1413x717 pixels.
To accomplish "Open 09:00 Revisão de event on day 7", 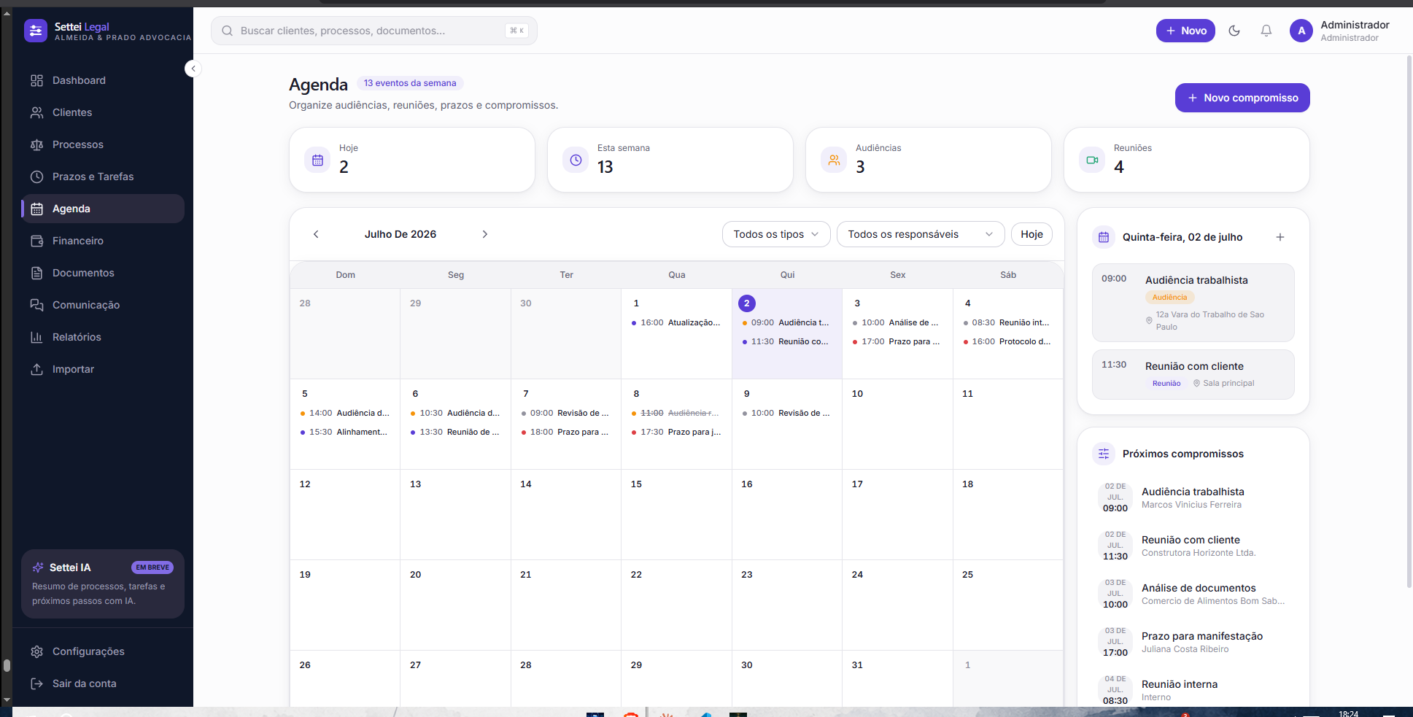I will click(566, 413).
